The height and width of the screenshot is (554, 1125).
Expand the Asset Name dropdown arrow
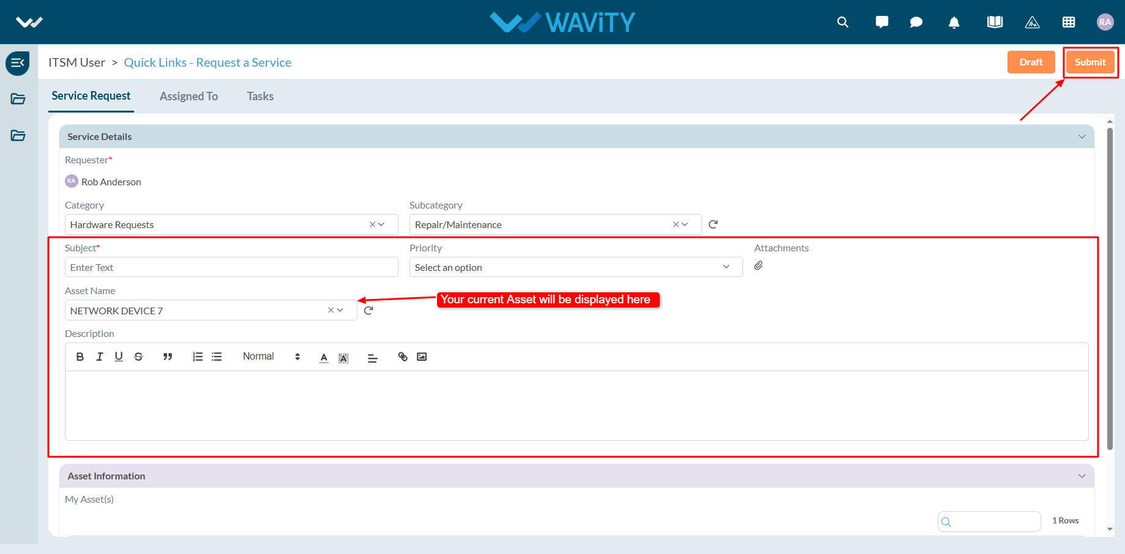pos(340,310)
